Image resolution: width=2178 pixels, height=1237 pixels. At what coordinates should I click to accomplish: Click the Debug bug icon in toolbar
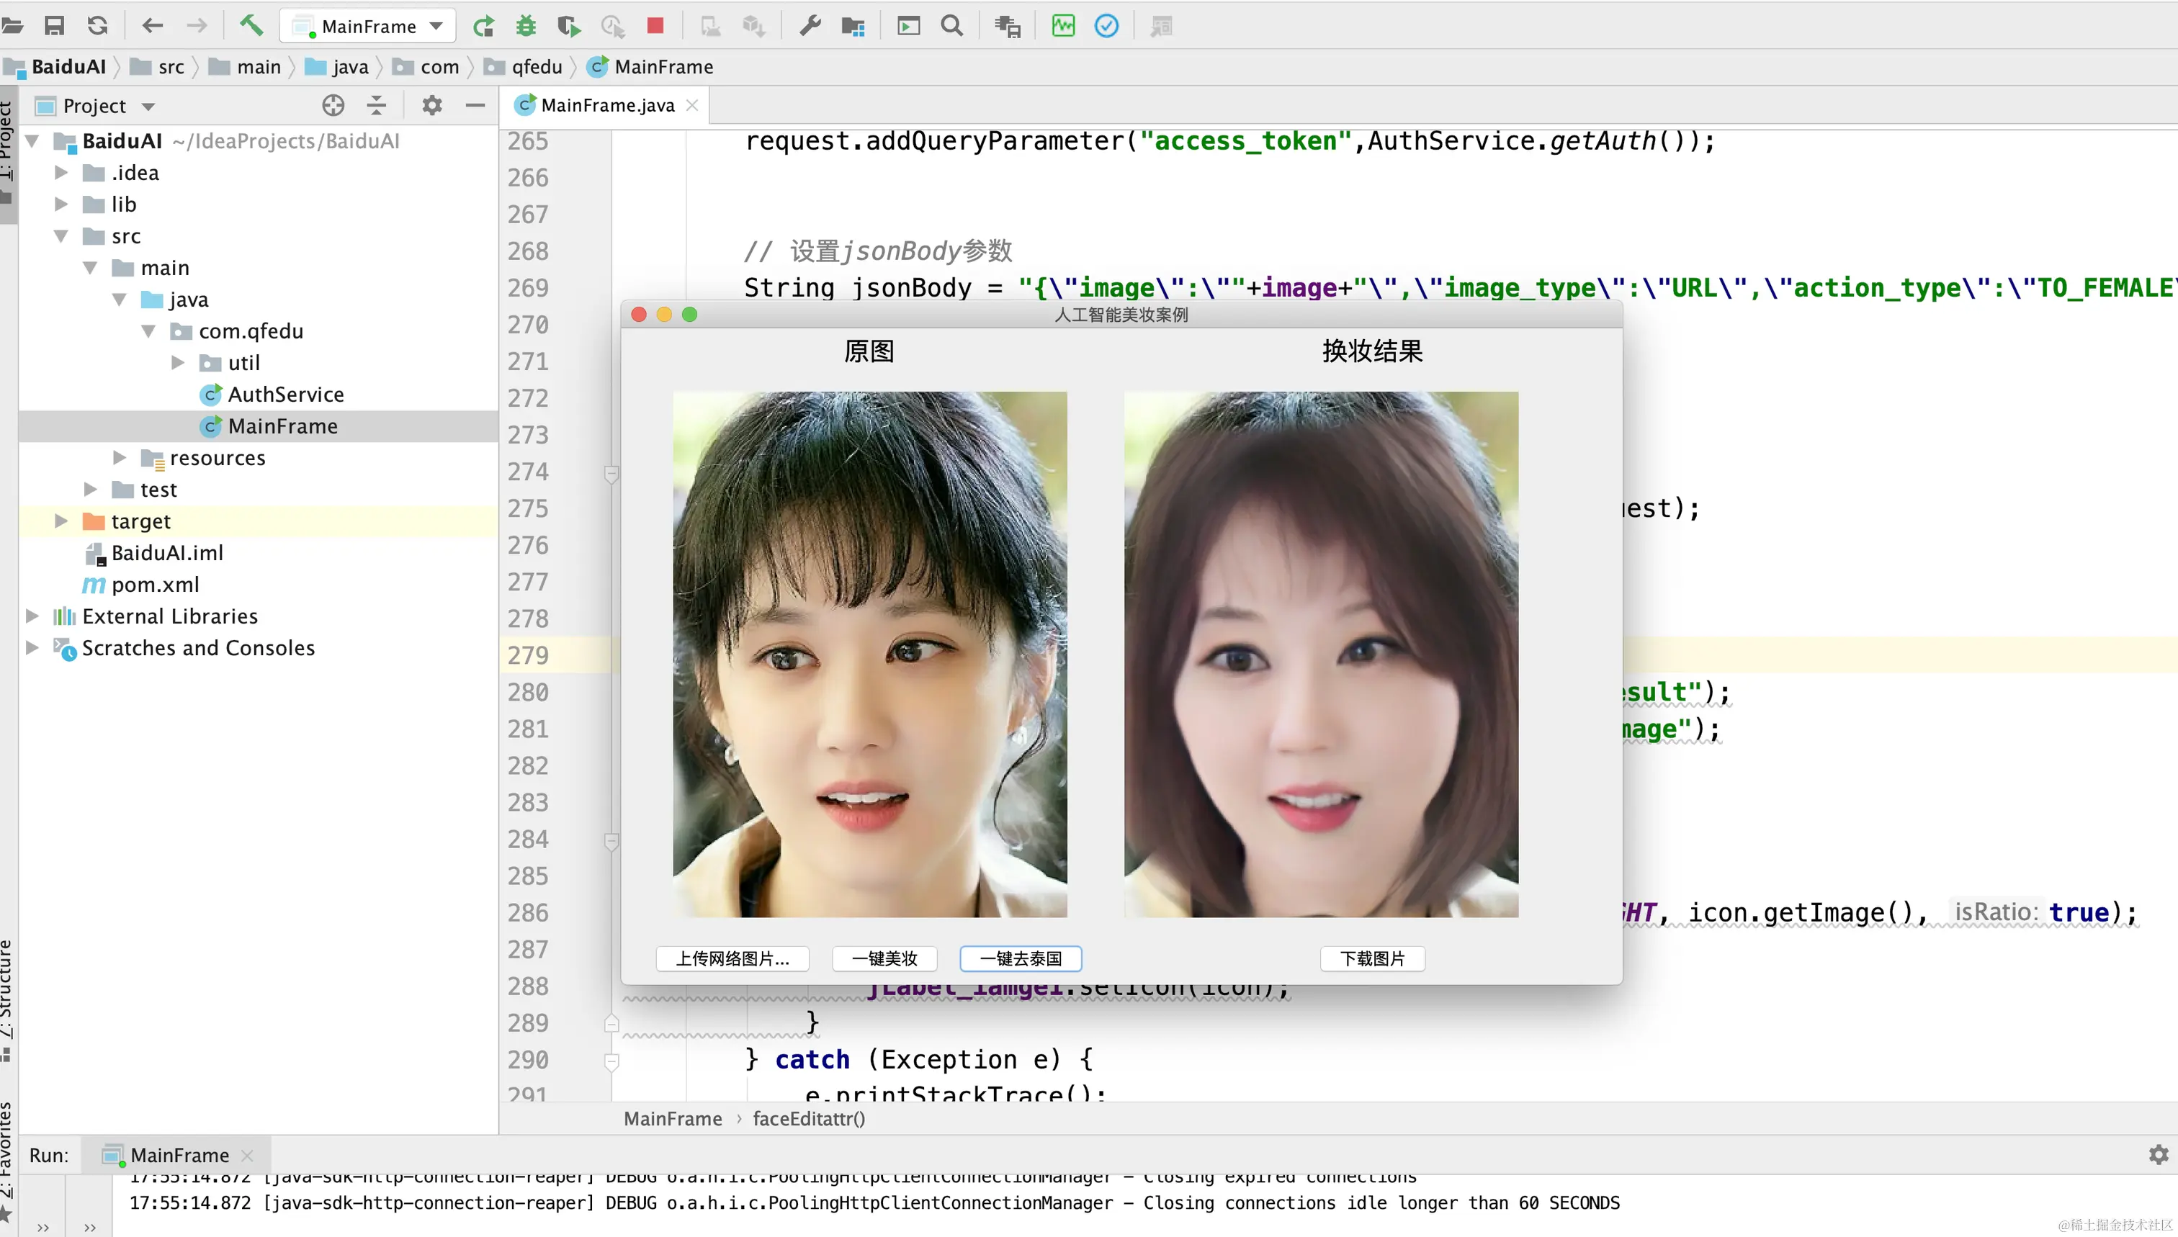pos(526,25)
